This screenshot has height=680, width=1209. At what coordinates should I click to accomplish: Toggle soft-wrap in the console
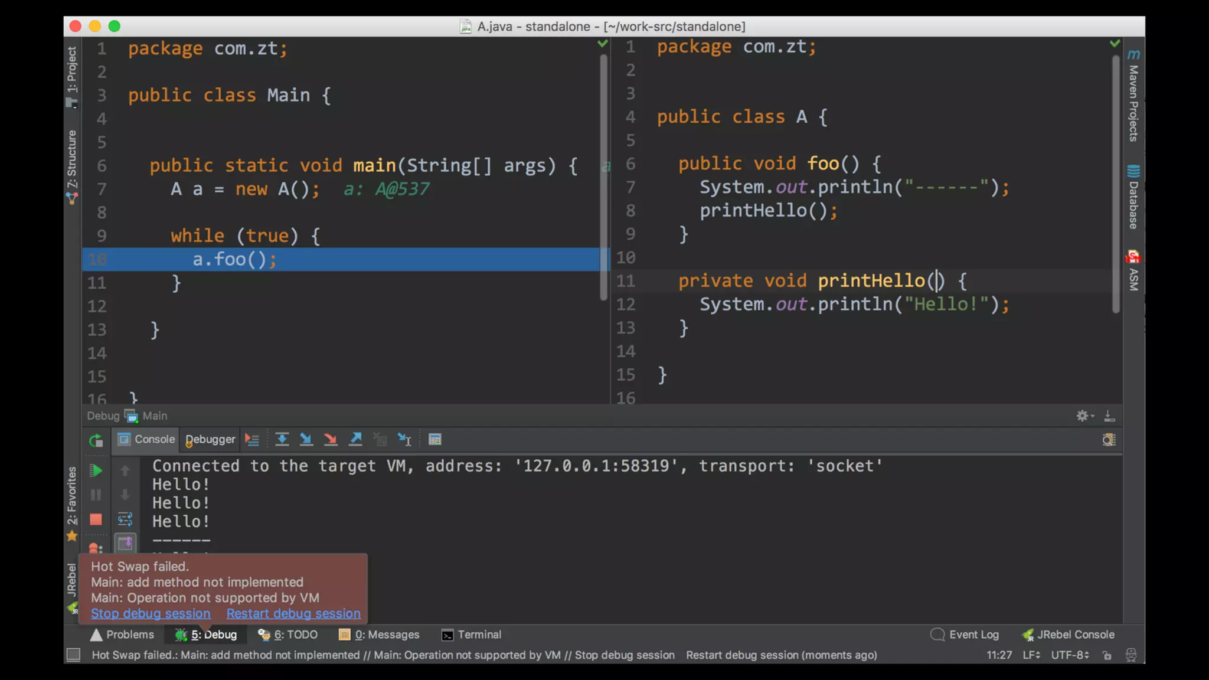[x=125, y=519]
